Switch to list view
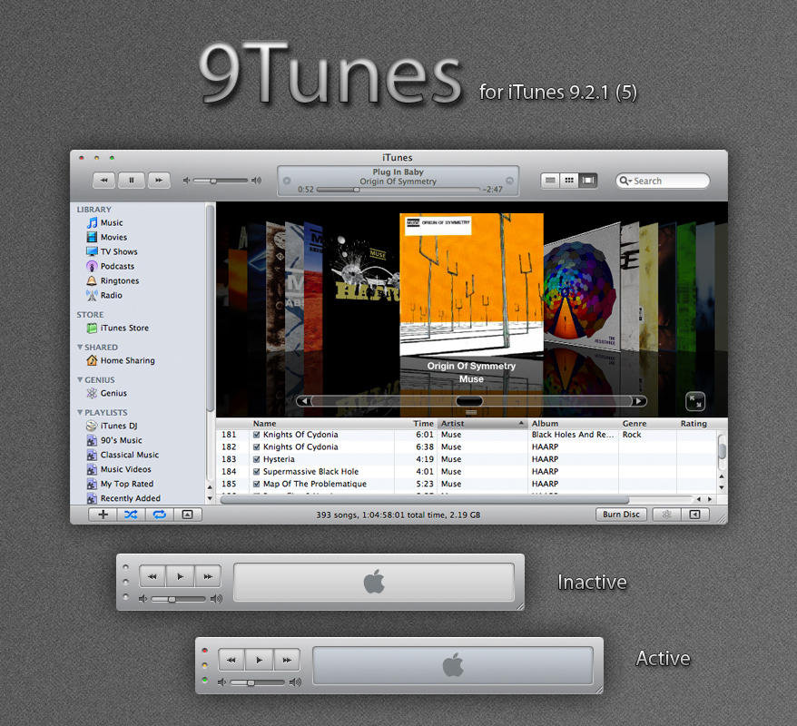 pyautogui.click(x=550, y=181)
